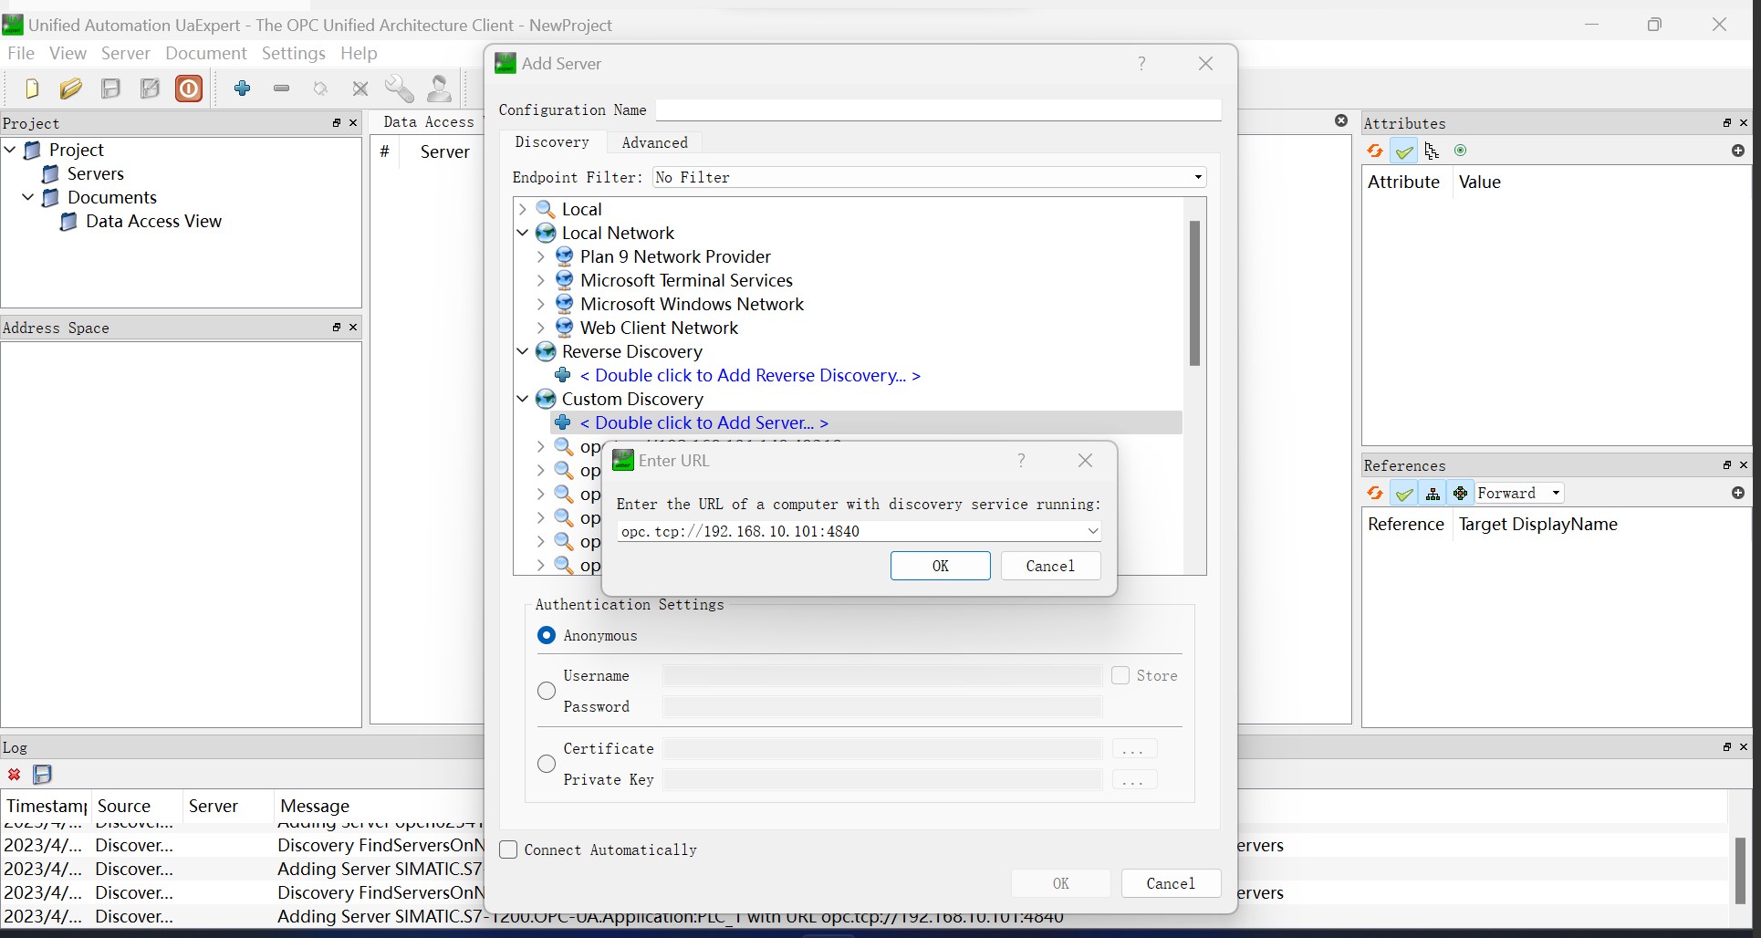
Task: Clear the log with the red X icon
Action: [x=15, y=775]
